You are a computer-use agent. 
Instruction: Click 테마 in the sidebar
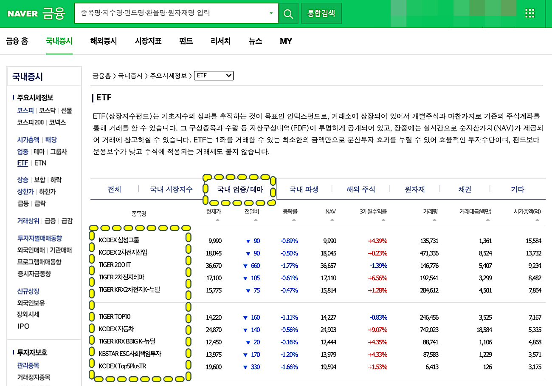tap(39, 152)
